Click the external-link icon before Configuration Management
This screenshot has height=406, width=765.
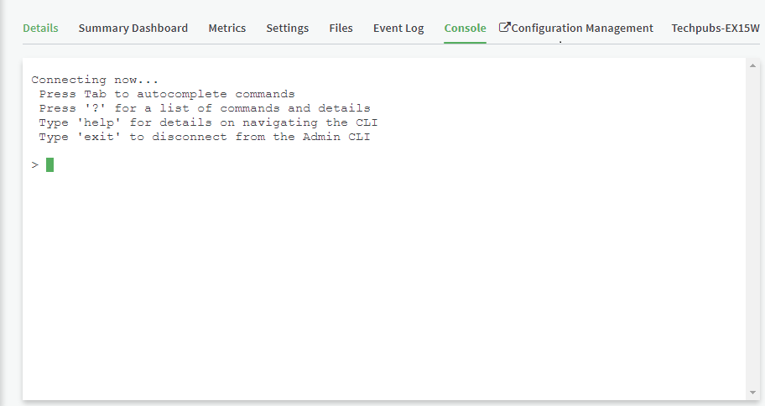(504, 28)
